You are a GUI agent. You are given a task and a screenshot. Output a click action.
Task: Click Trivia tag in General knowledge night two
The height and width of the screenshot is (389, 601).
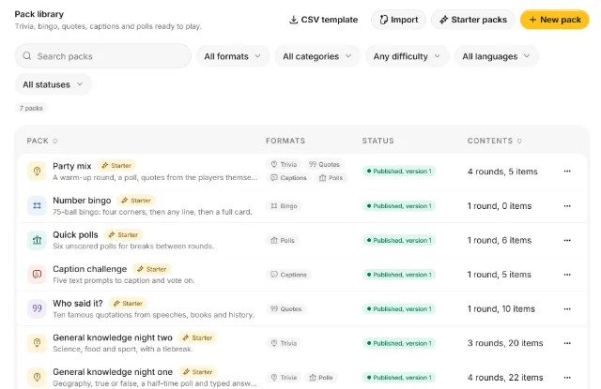coord(284,343)
